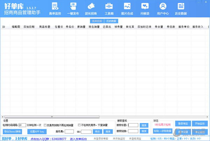Click the 粘贴->获取数据 button
Image resolution: width=210 pixels, height=141 pixels.
click(163, 131)
